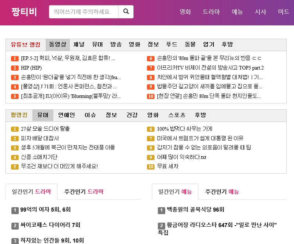Type in the search input field
The image size is (294, 244).
(84, 12)
